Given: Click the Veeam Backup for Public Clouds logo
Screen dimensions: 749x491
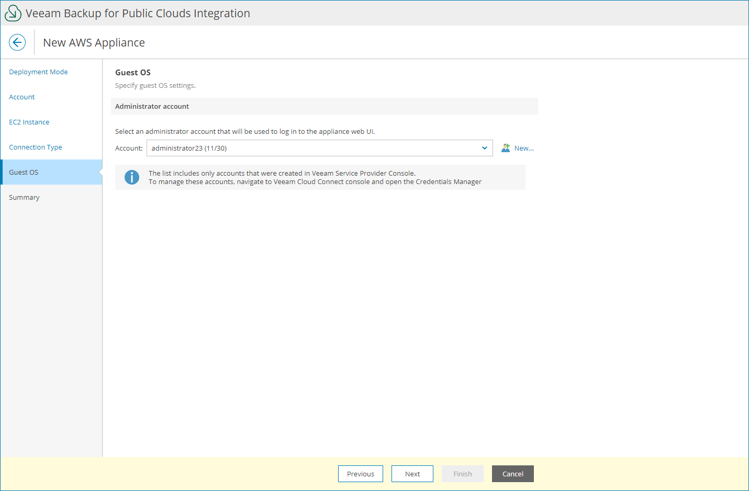Looking at the screenshot, I should (x=13, y=13).
